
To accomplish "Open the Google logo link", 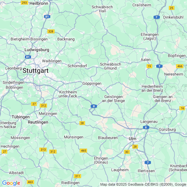I will (x=11, y=183).
